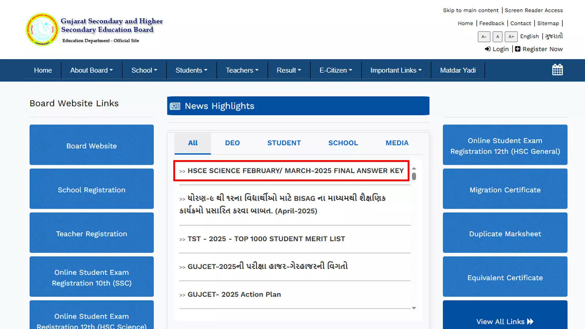Expand the School dropdown menu

(144, 70)
